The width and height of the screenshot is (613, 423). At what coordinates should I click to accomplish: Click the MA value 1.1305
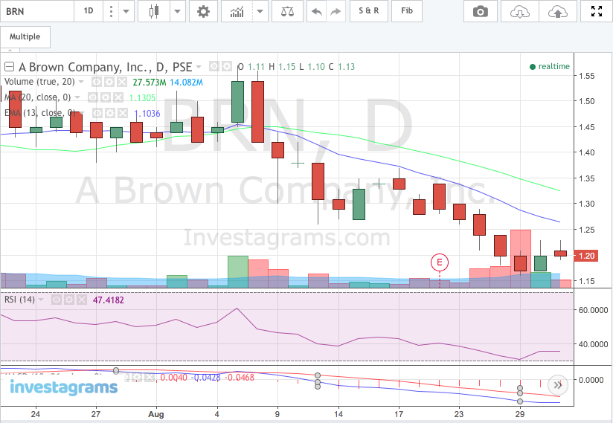click(x=142, y=97)
